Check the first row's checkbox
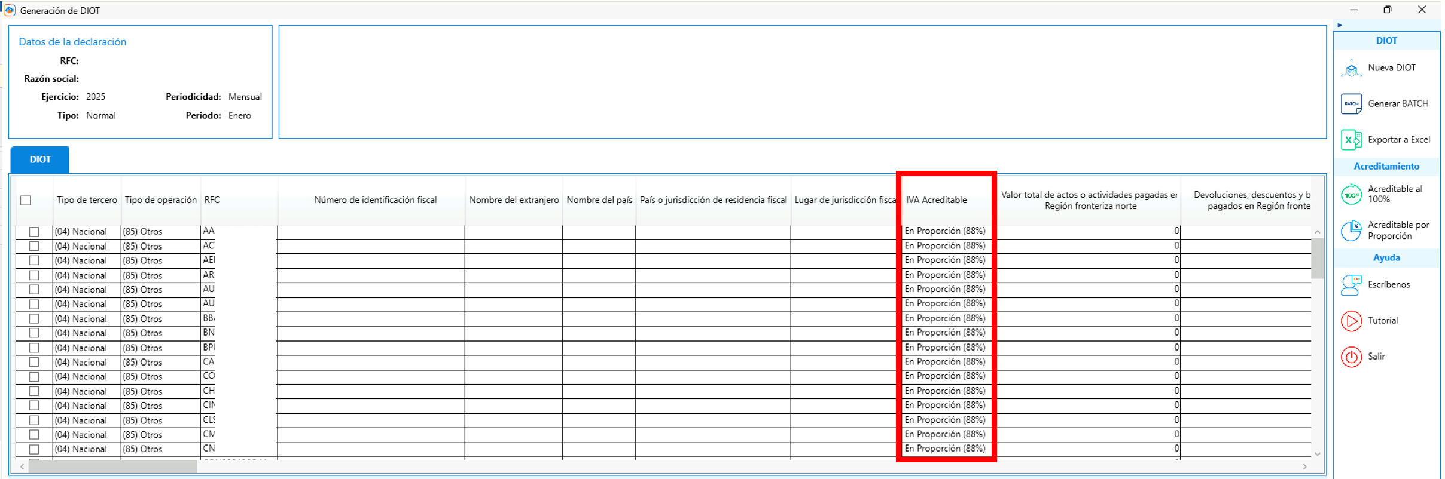The width and height of the screenshot is (1445, 479). coord(34,232)
